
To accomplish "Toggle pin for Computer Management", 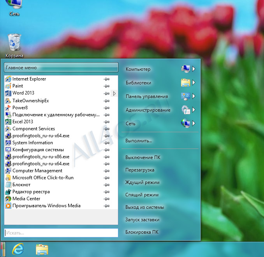I will [106, 171].
